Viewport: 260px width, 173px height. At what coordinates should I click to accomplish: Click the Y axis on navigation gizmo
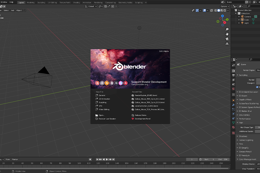[227, 19]
